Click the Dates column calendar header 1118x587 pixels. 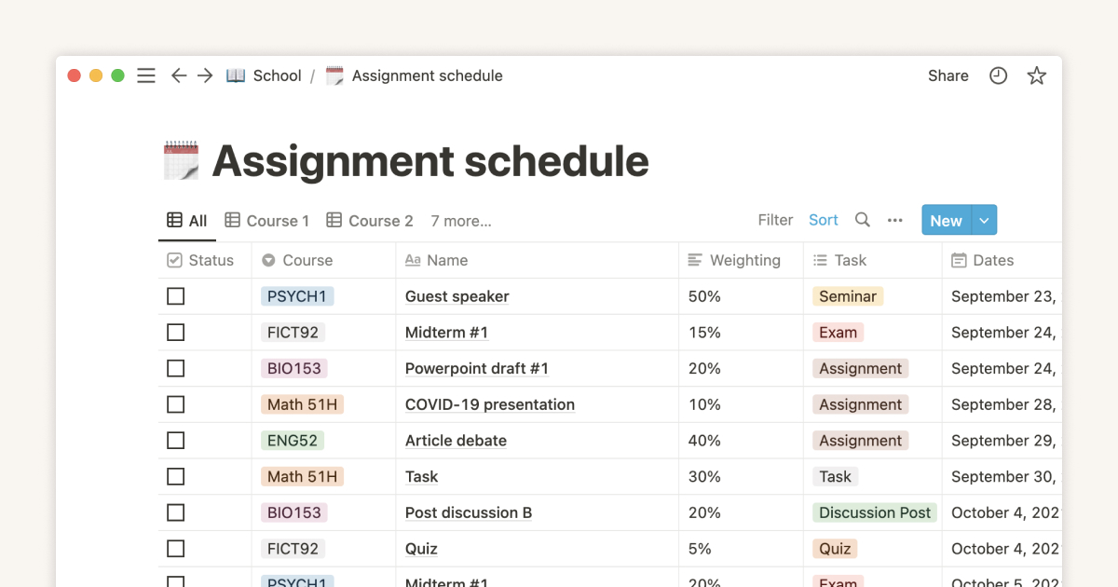pos(961,260)
